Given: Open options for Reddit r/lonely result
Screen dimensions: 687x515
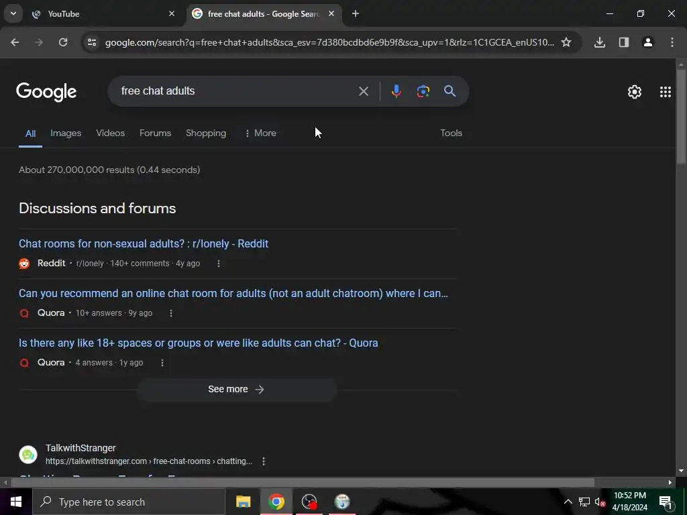Looking at the screenshot, I should [x=219, y=264].
